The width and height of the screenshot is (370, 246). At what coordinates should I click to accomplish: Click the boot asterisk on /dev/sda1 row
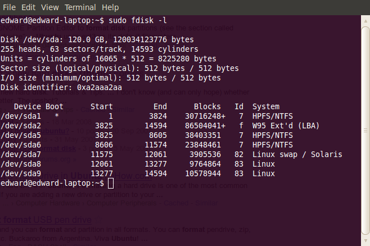57,116
